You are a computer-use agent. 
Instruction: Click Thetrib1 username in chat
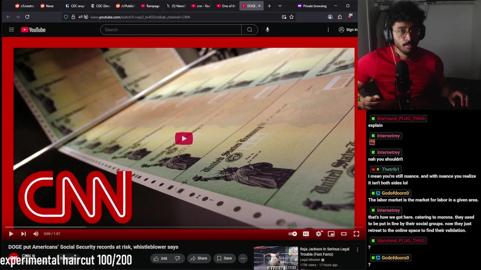[x=390, y=169]
